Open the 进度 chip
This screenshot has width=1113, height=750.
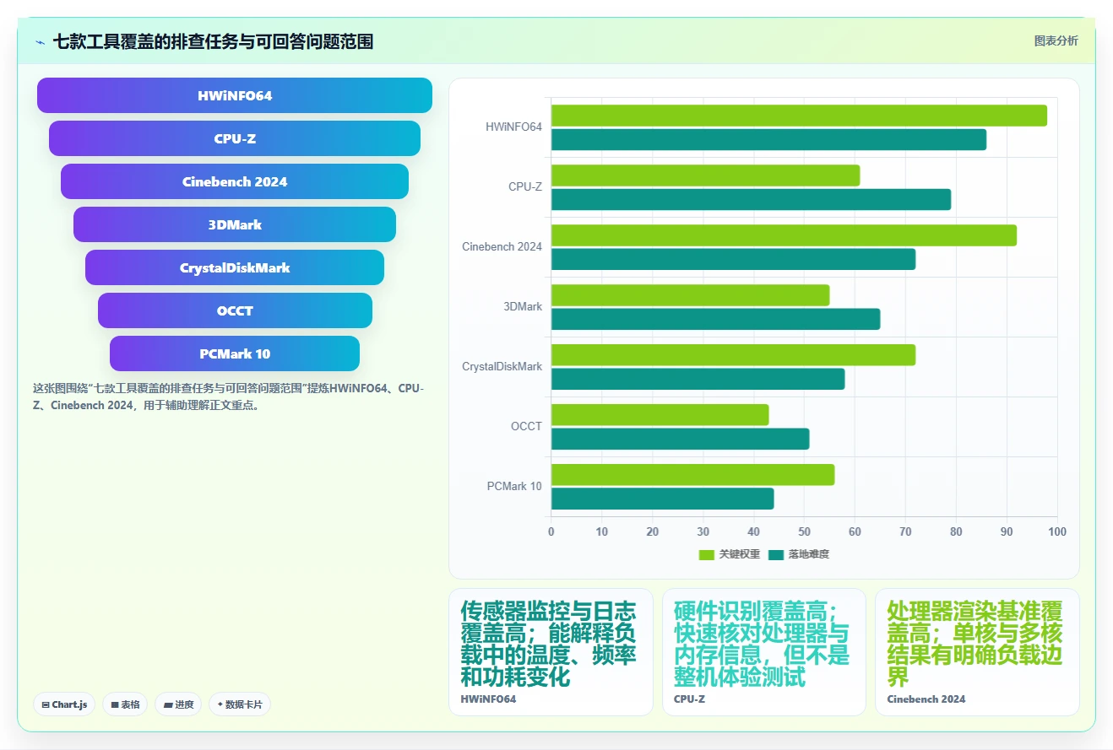178,704
